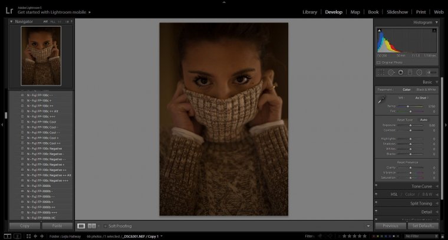Select the Spot Removal tool
Image resolution: width=448 pixels, height=240 pixels.
point(391,73)
